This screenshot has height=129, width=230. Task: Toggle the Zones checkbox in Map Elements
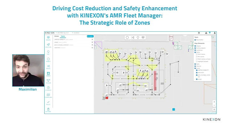pyautogui.click(x=195, y=68)
